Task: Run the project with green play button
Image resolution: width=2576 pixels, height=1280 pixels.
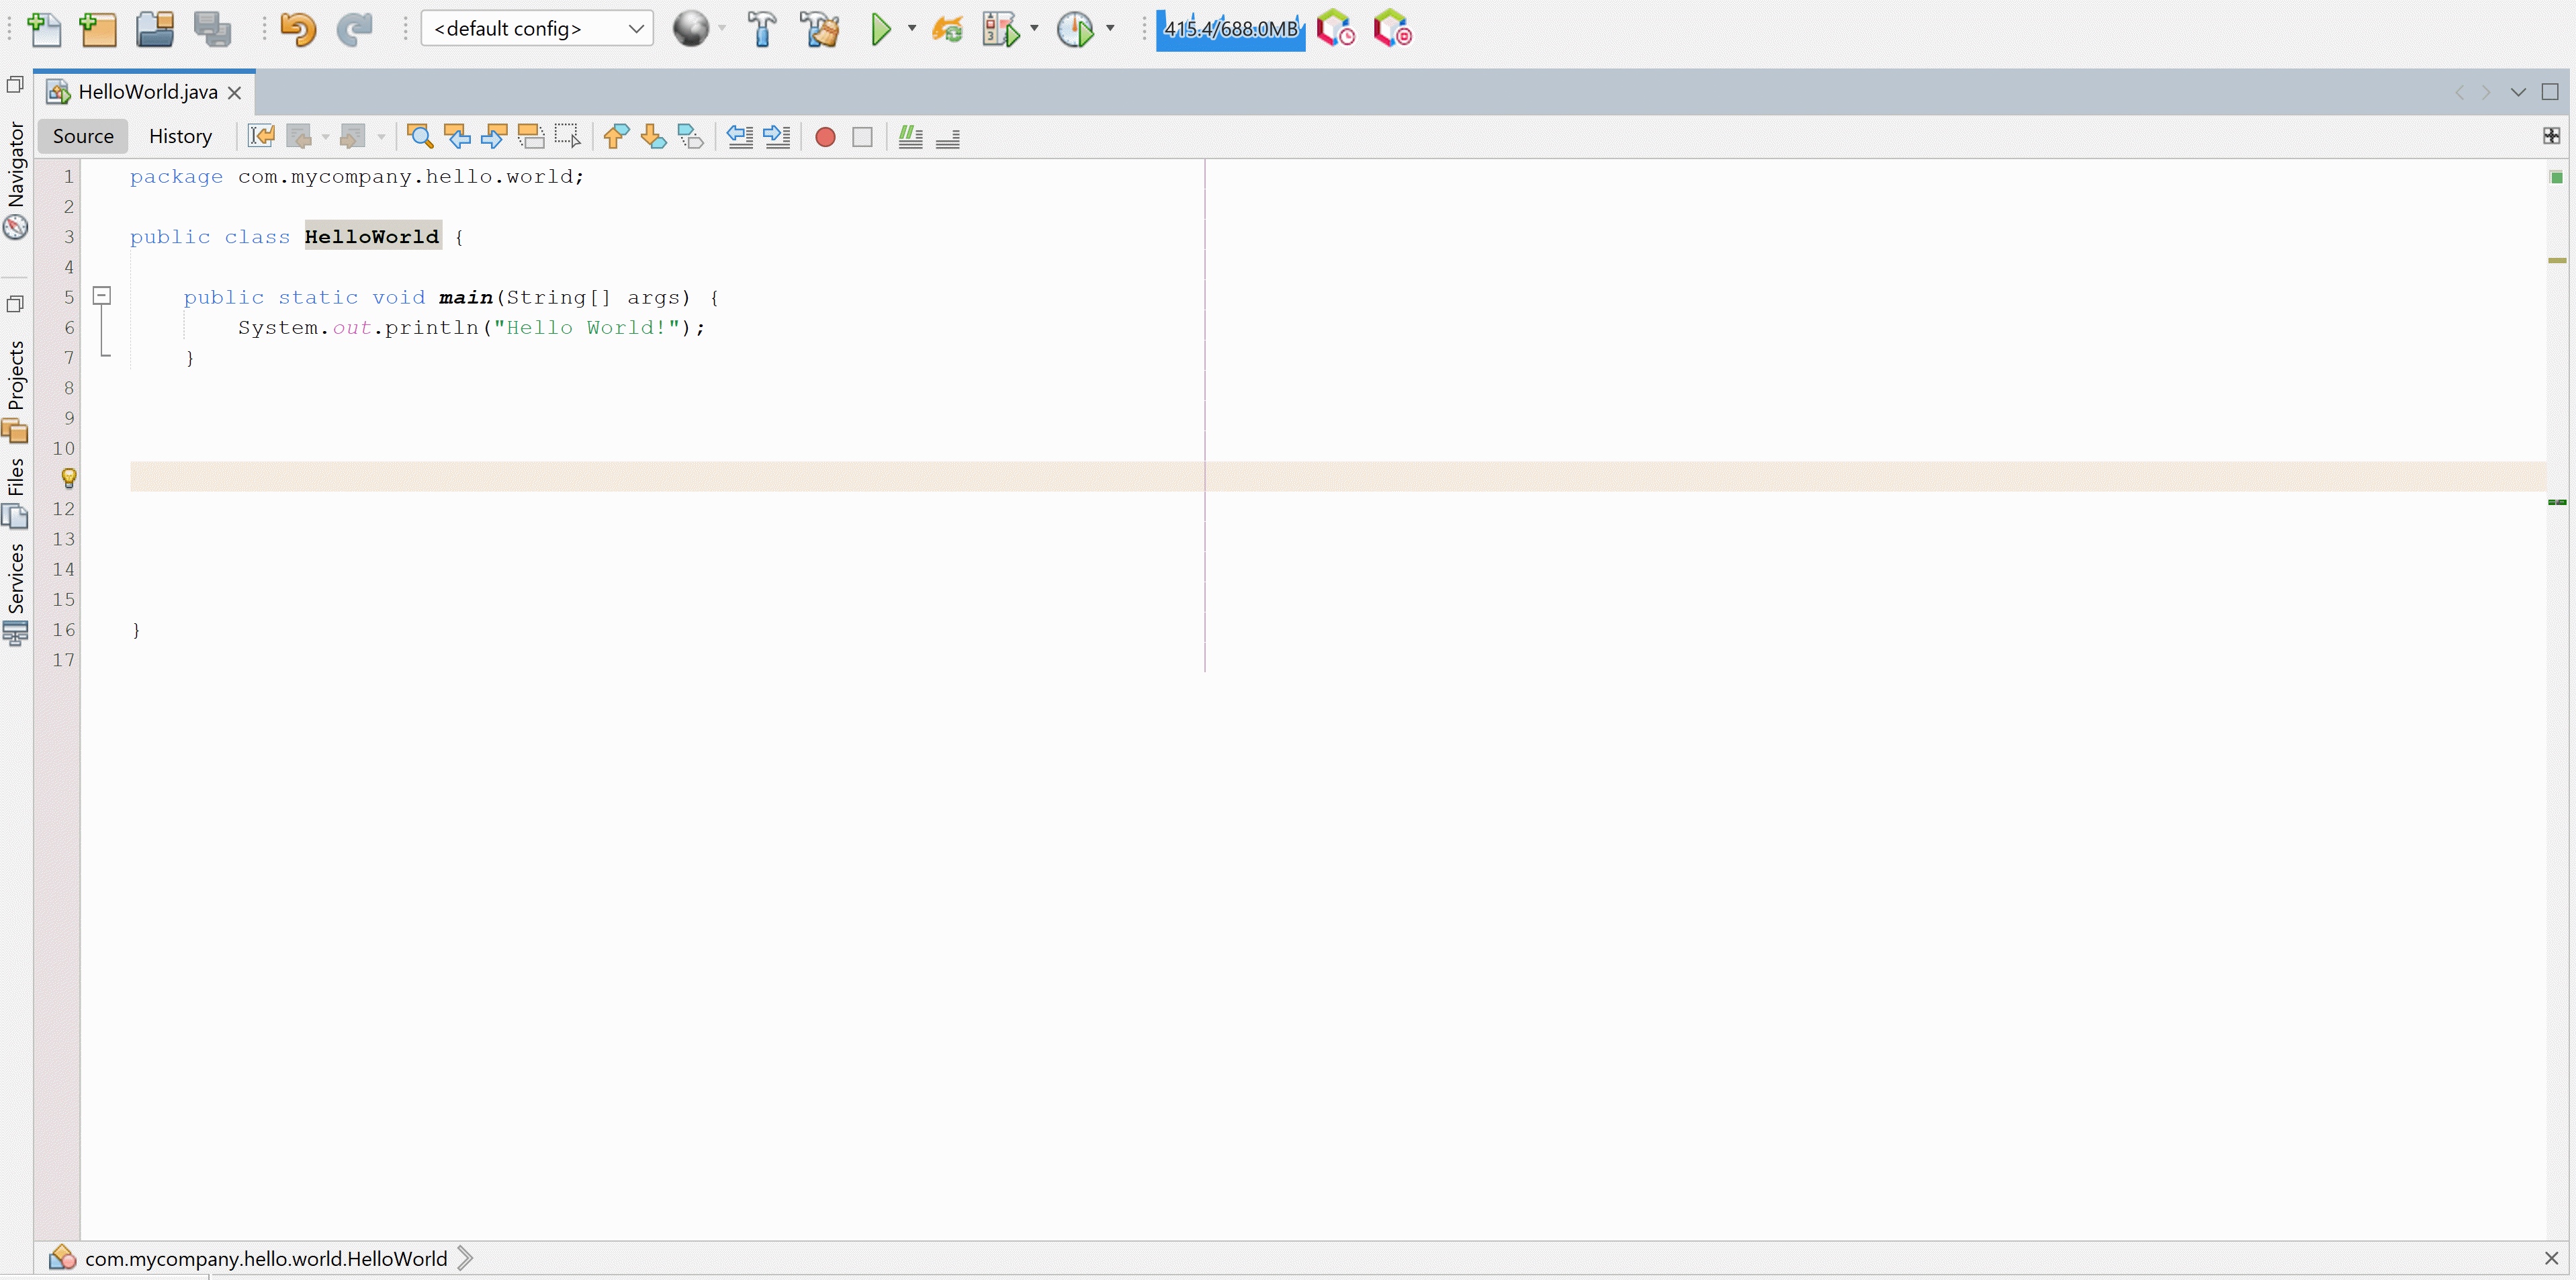Action: coord(881,29)
